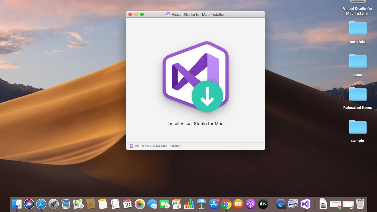Open Launchpad rocket icon
The height and width of the screenshot is (212, 377).
54,204
